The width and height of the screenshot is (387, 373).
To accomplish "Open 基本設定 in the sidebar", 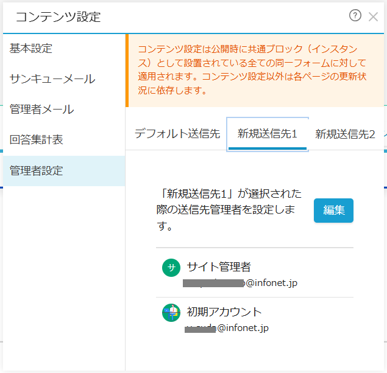I will (31, 48).
